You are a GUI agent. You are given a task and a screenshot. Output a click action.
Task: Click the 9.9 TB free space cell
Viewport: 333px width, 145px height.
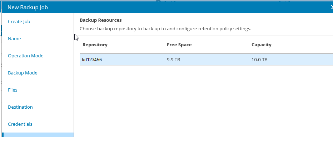coord(174,60)
